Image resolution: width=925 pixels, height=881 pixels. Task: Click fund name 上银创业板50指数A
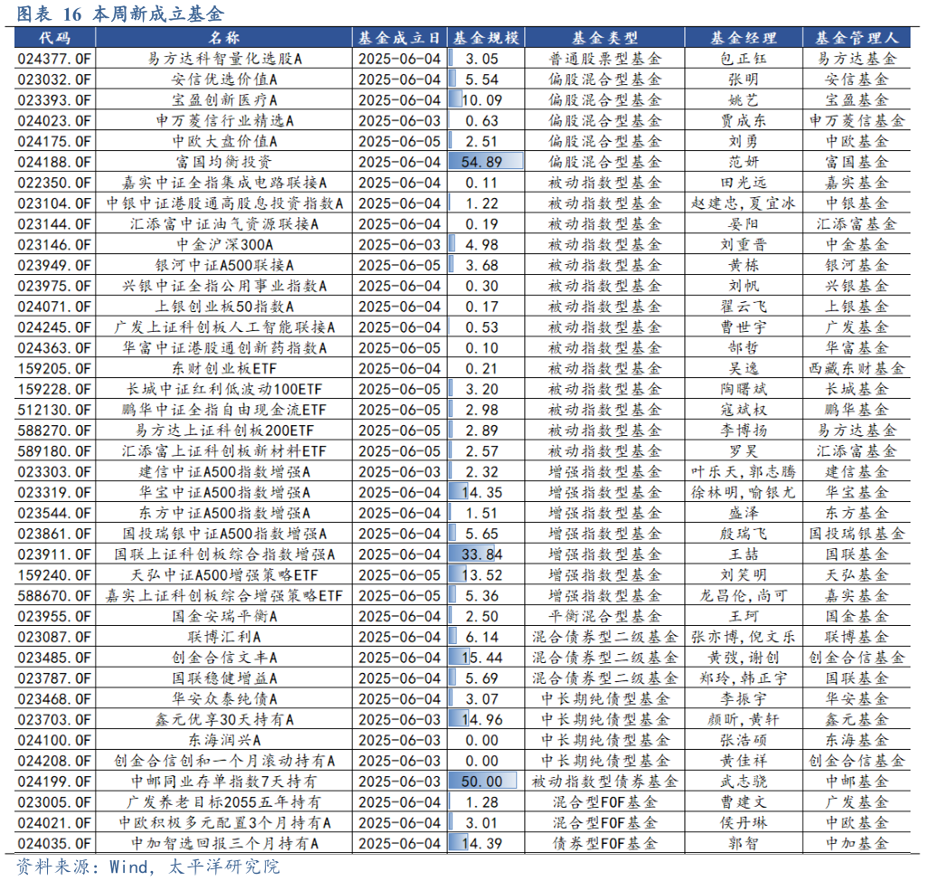pos(224,307)
